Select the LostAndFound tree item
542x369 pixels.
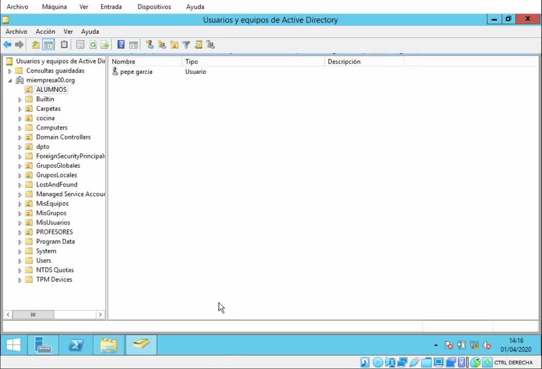point(56,184)
